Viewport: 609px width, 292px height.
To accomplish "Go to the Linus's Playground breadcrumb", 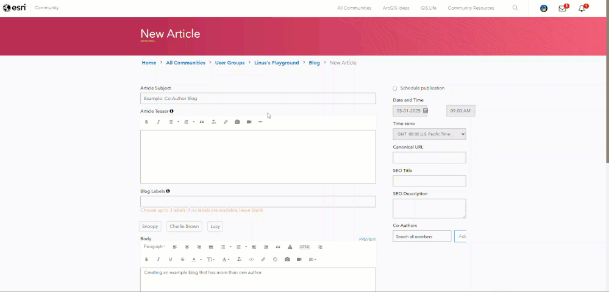I will point(277,63).
